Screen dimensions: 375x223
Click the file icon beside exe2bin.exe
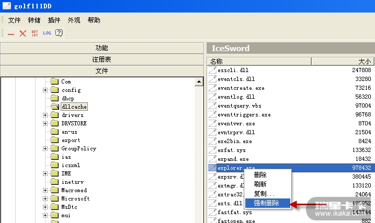[x=212, y=141]
